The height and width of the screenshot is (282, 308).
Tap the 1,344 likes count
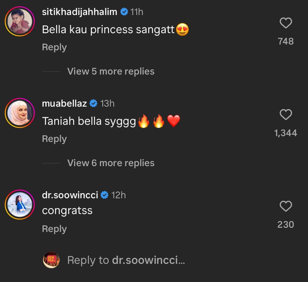286,133
